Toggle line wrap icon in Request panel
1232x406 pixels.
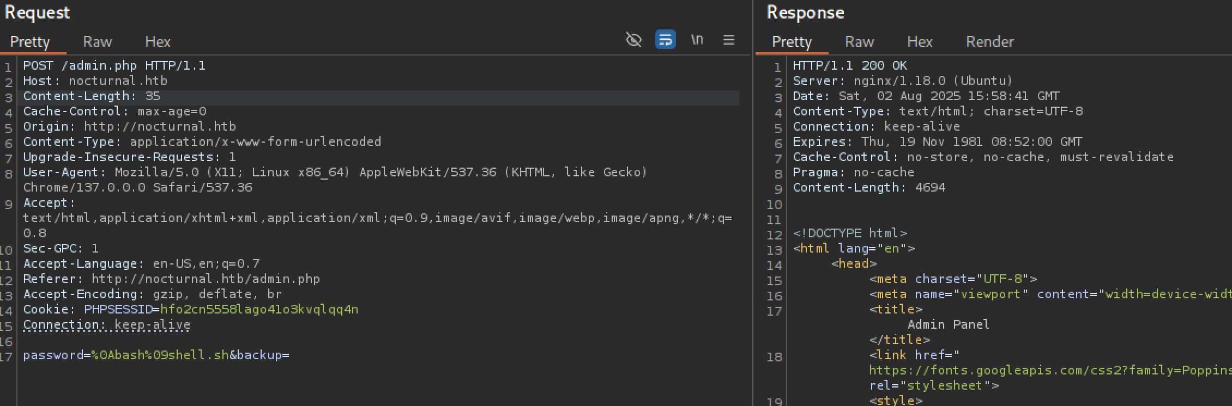(x=665, y=40)
